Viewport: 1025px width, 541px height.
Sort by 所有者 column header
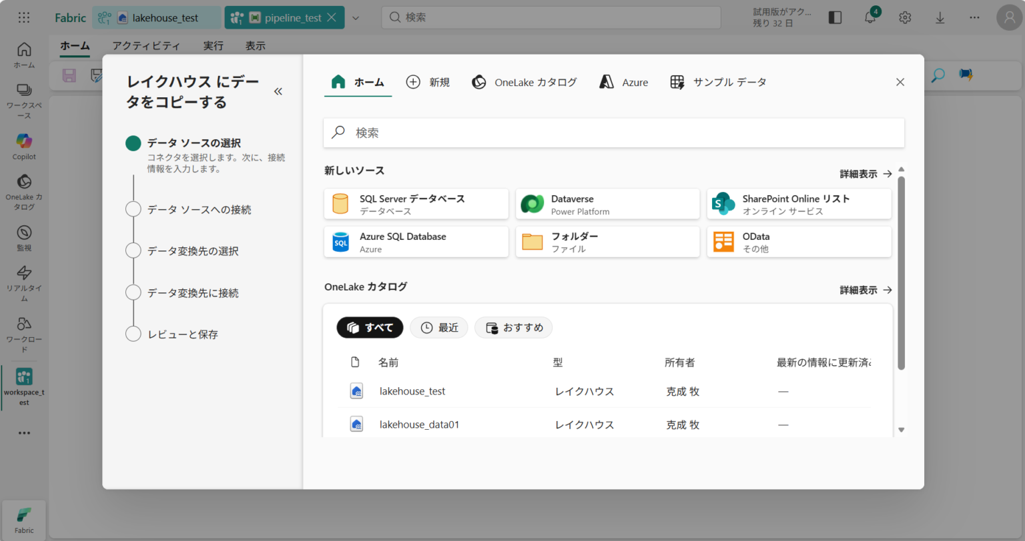pyautogui.click(x=680, y=362)
